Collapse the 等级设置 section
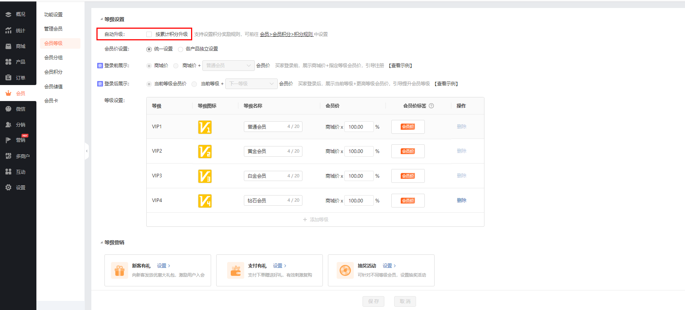 (x=102, y=19)
